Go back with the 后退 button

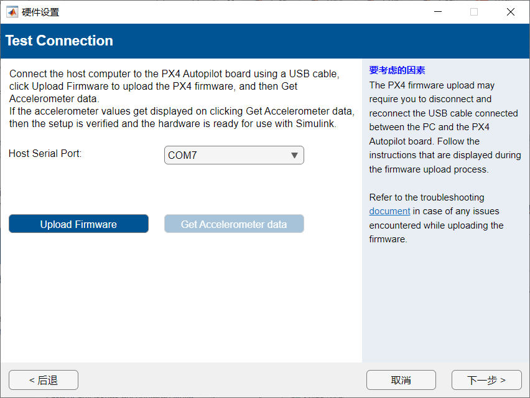click(x=44, y=380)
